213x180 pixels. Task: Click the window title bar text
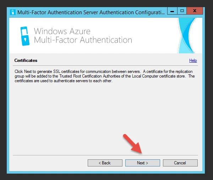[x=91, y=12]
